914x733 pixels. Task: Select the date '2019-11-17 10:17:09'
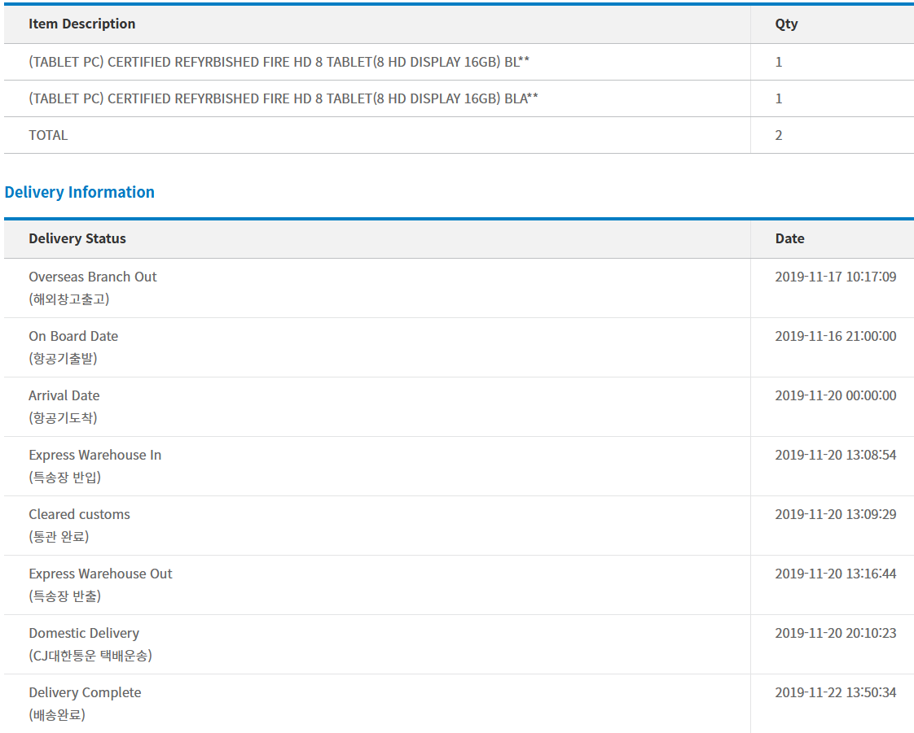click(x=836, y=277)
